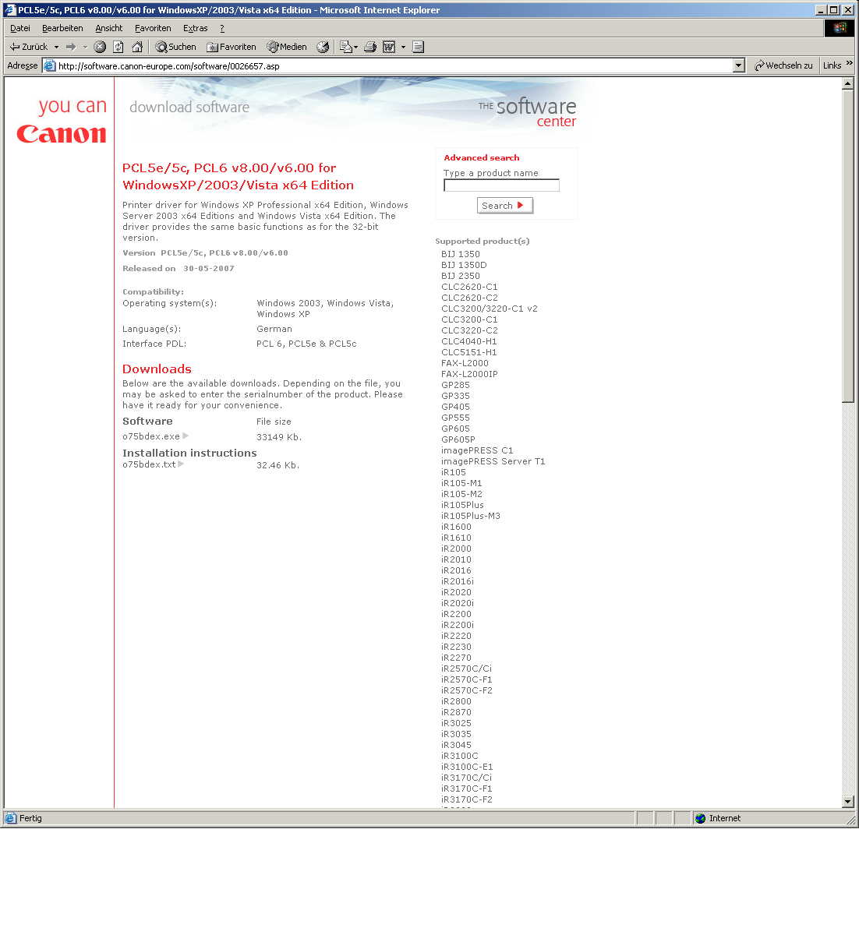Select BIJ 1350 in supported products
859x935 pixels.
click(x=461, y=254)
